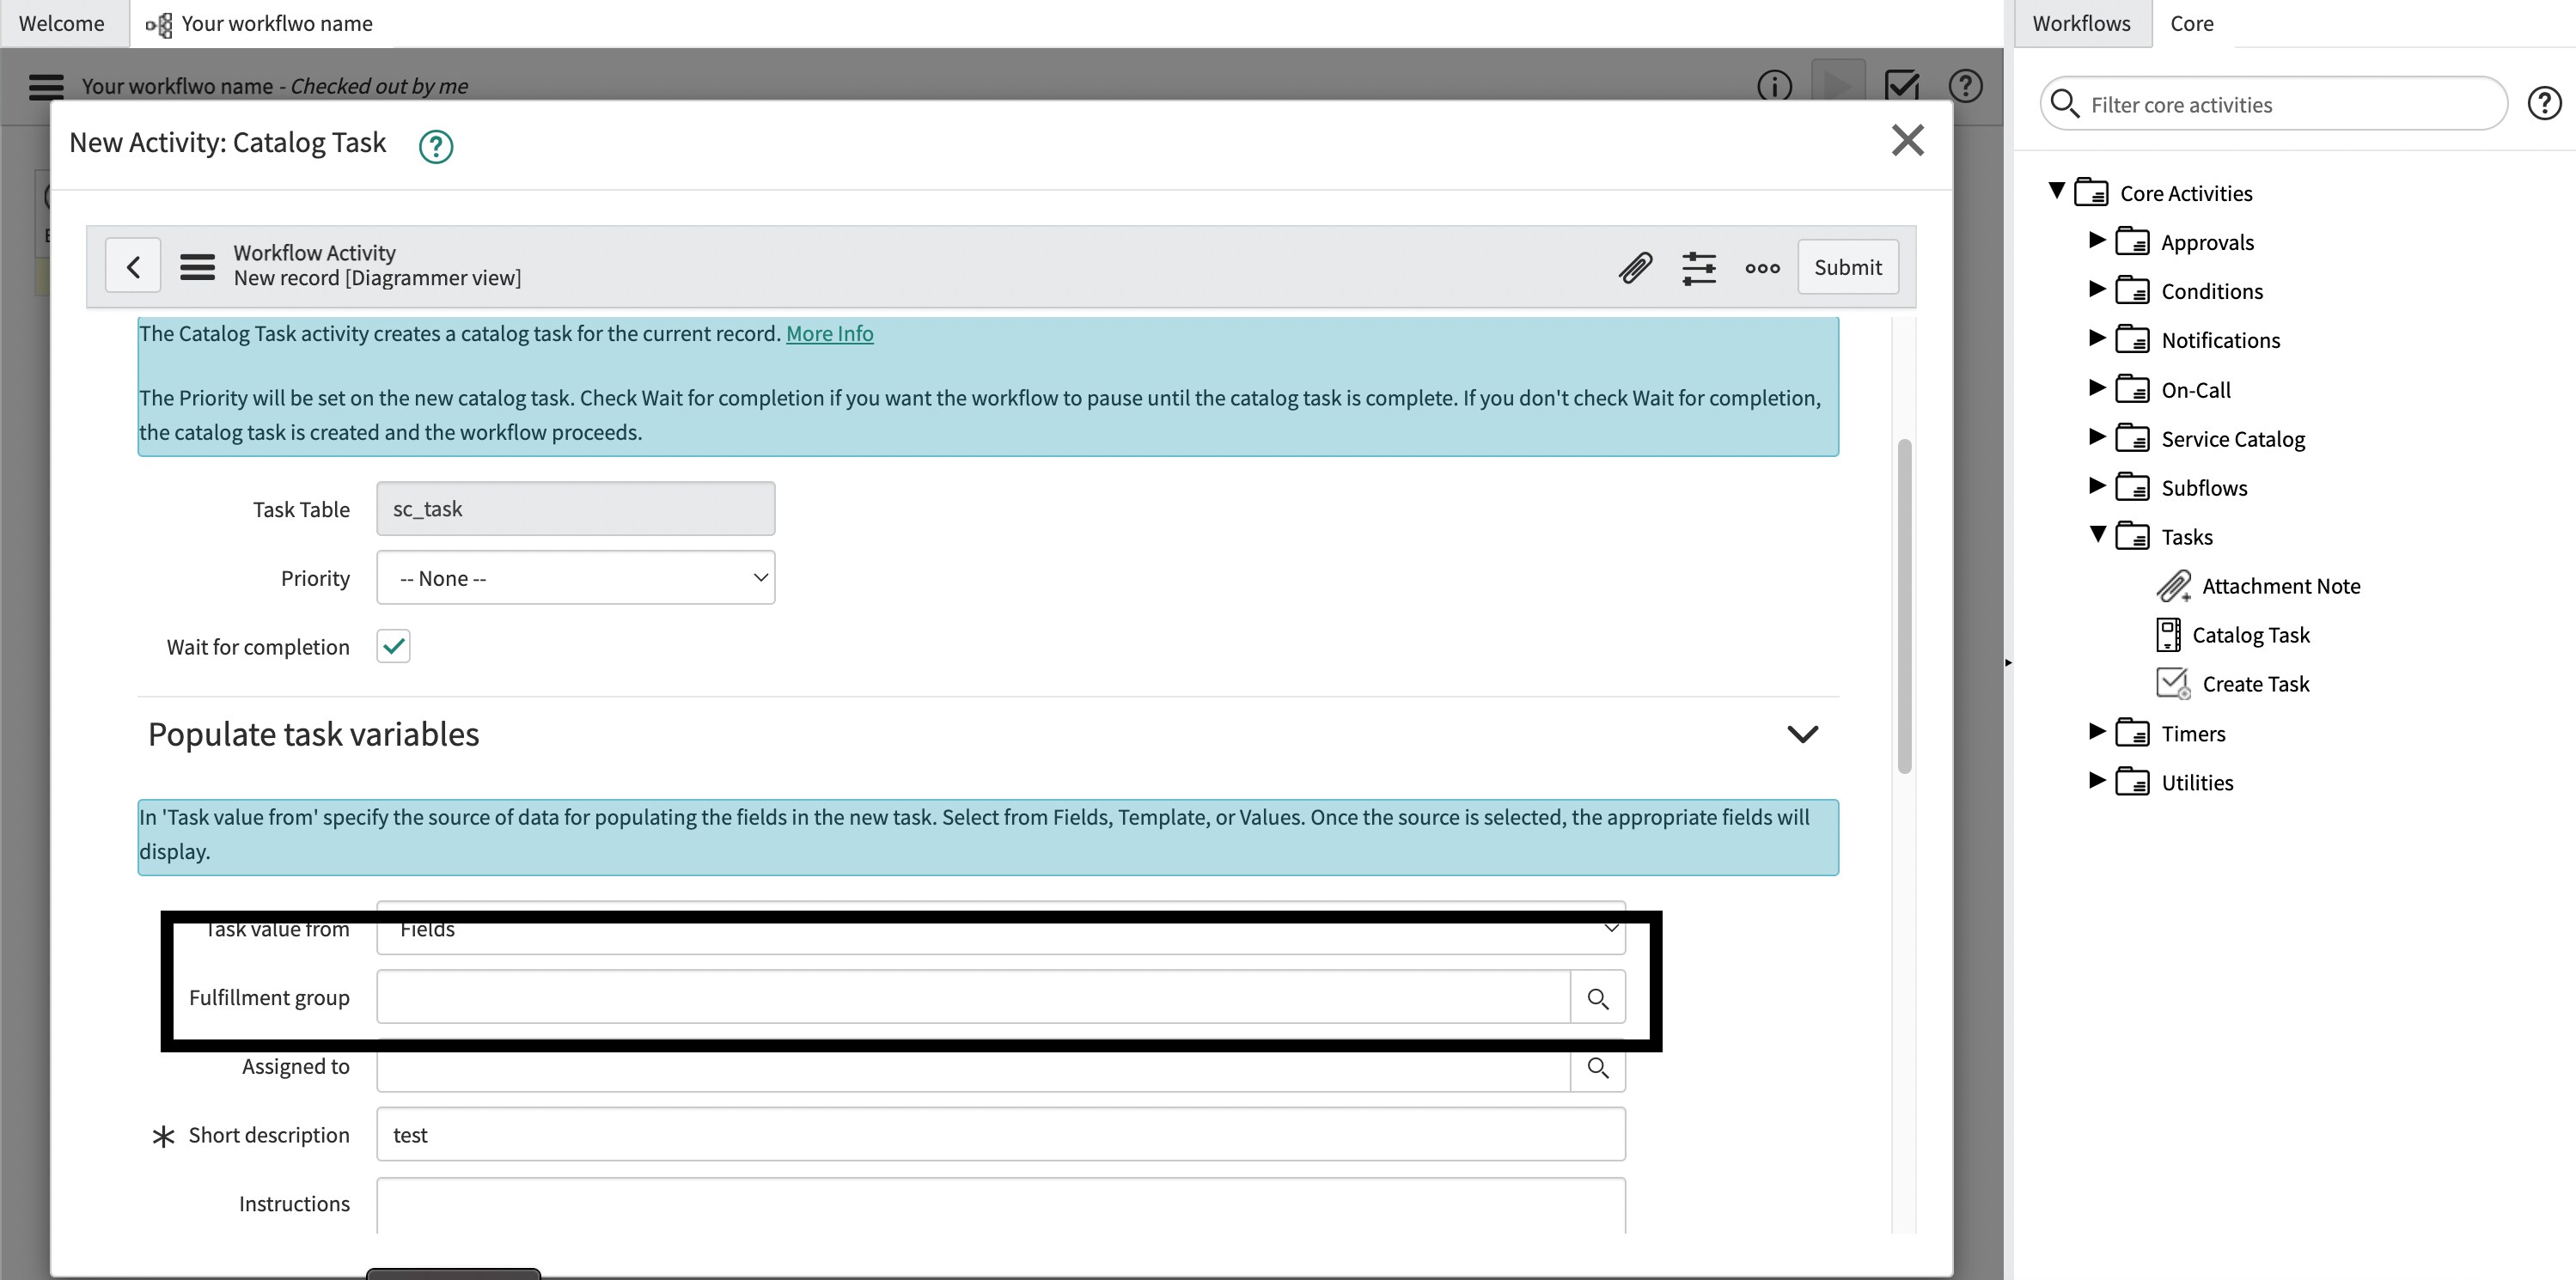Open the form context hamburger menu

[x=197, y=266]
